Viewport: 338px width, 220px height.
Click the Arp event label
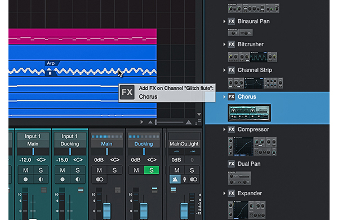tap(51, 63)
